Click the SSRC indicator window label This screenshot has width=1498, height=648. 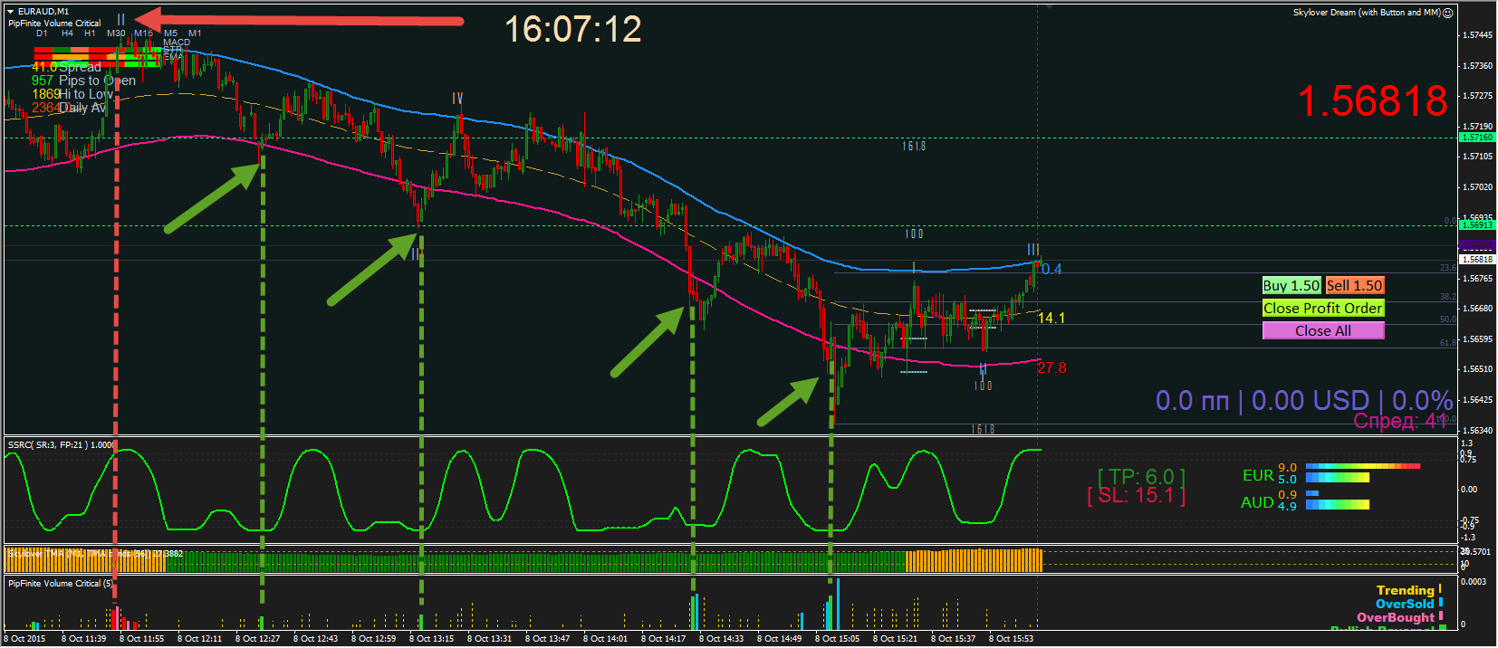(x=60, y=444)
